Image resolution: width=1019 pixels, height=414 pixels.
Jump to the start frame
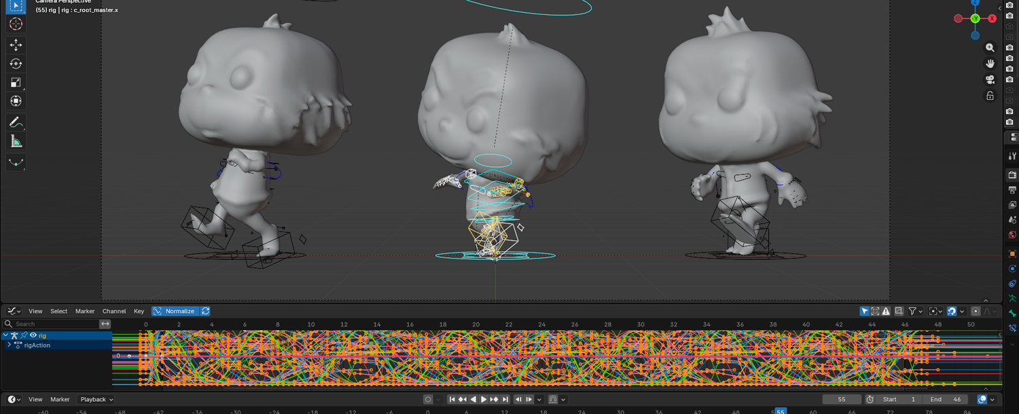click(452, 400)
